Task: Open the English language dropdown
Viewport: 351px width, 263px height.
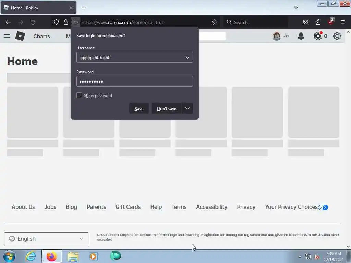Action: pos(46,239)
